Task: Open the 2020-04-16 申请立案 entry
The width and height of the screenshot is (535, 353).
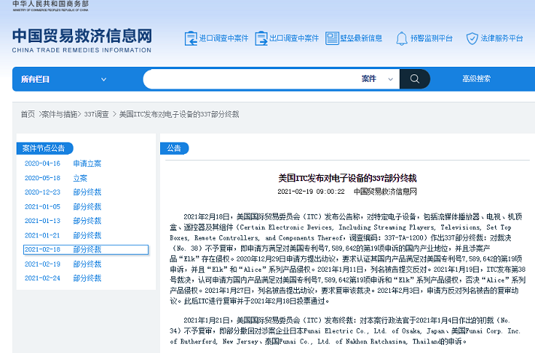Action: (63, 164)
